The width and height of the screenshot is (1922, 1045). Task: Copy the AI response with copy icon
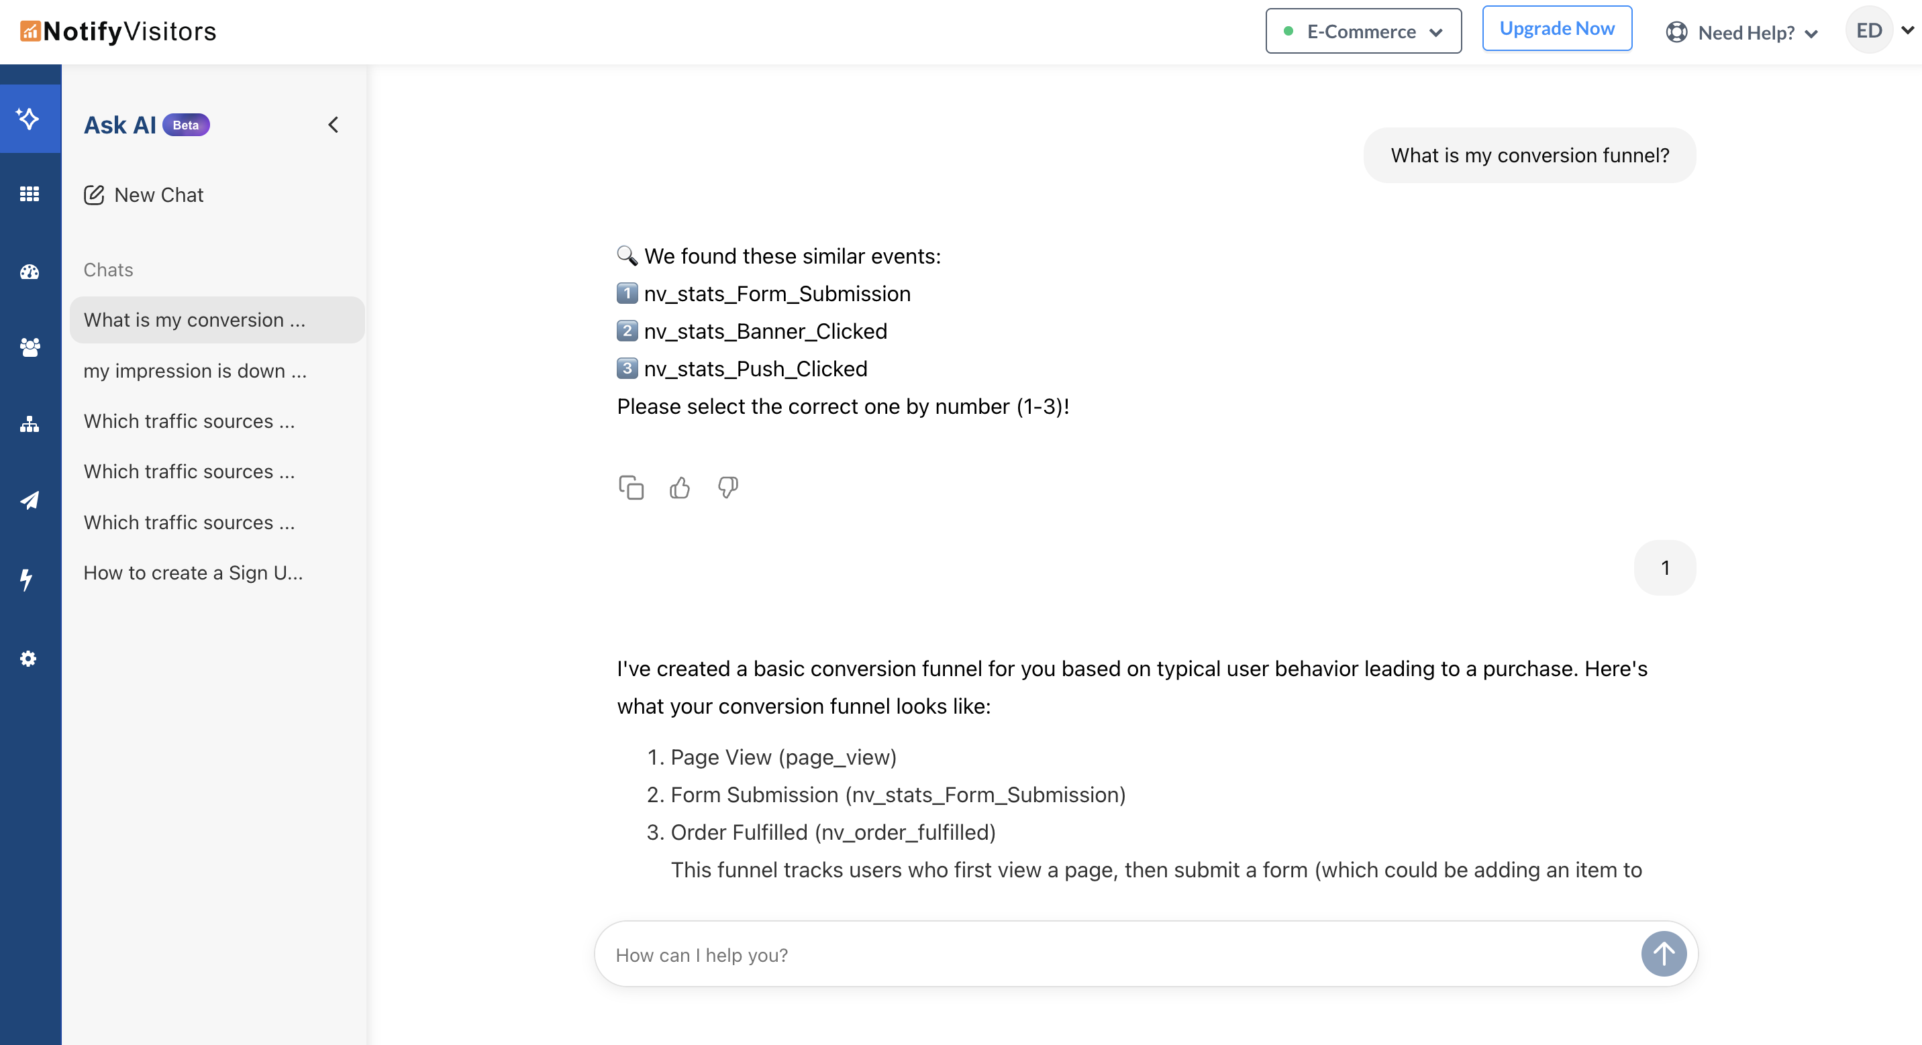click(x=632, y=487)
